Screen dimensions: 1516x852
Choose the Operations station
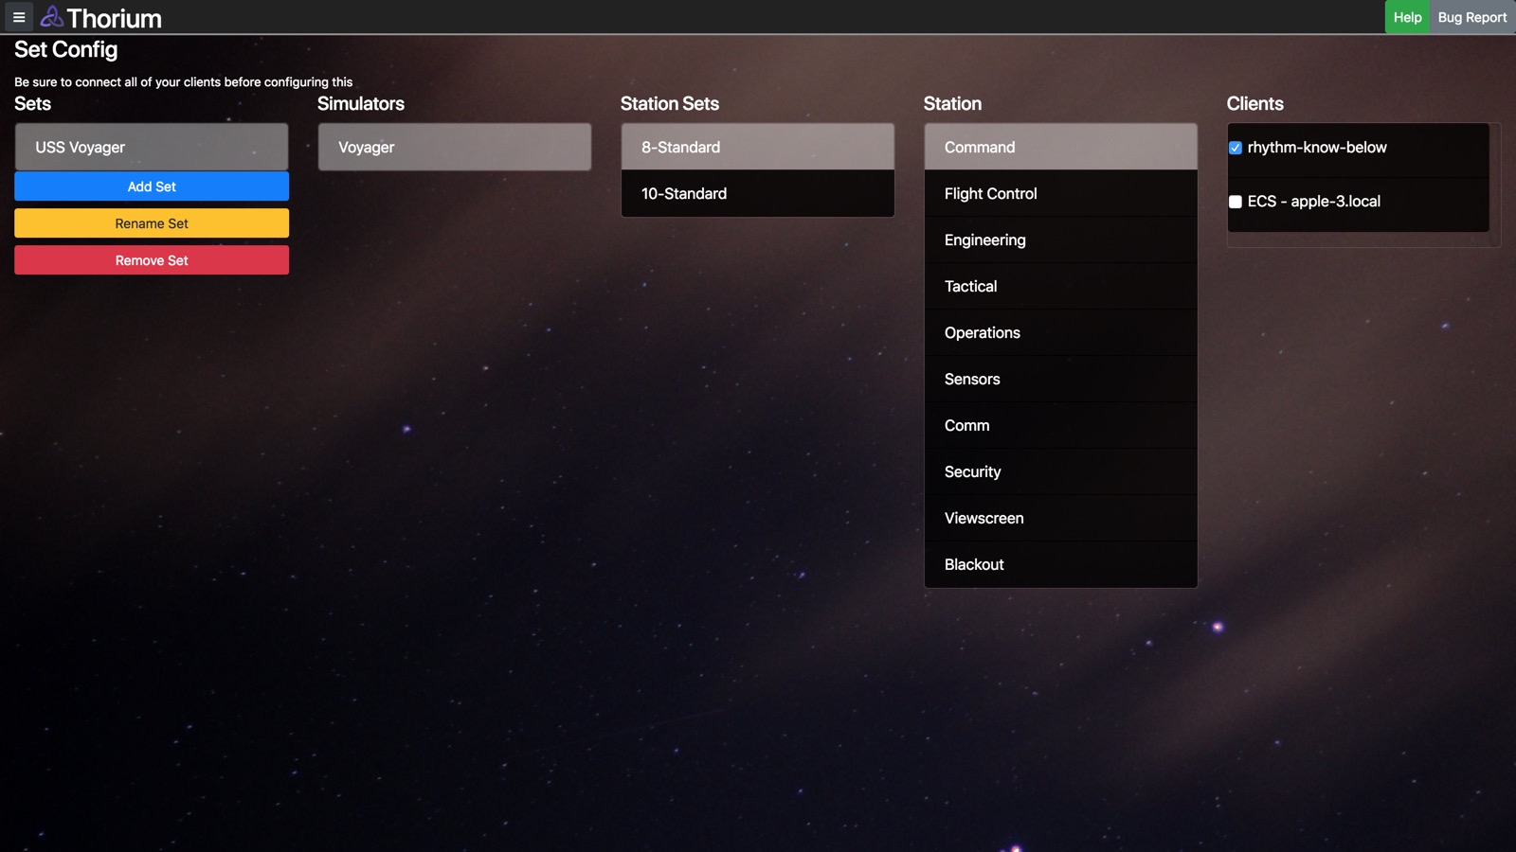pos(1061,332)
